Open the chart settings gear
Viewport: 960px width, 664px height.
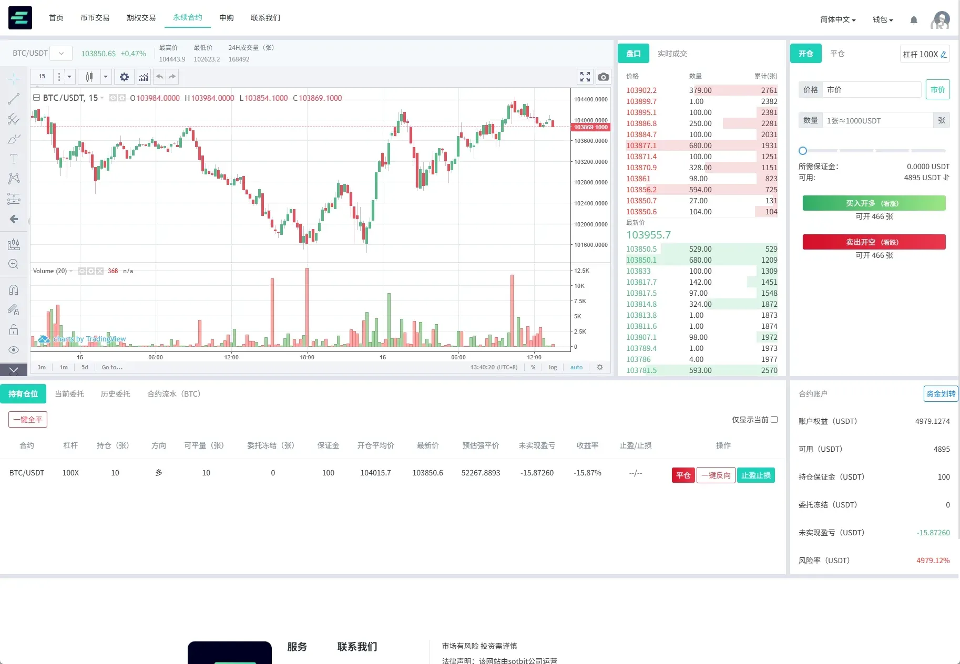(x=124, y=77)
